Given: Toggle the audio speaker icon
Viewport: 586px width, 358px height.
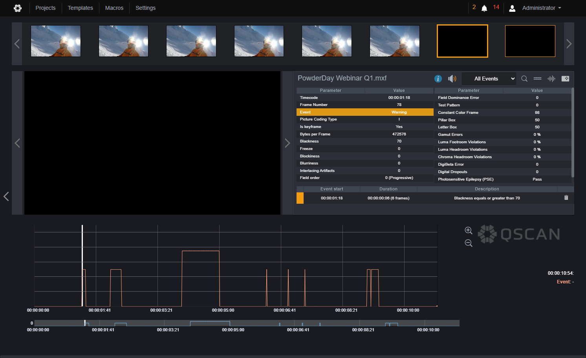Looking at the screenshot, I should [x=452, y=79].
